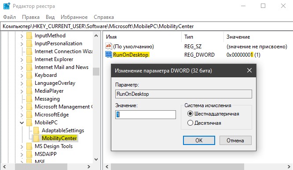Confirm the value with OK button

click(x=199, y=140)
